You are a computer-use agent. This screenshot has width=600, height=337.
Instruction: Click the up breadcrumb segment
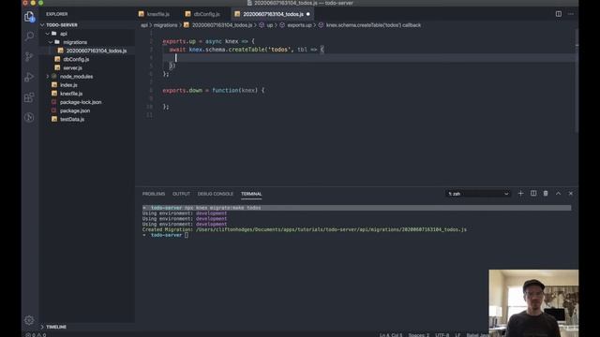click(270, 25)
